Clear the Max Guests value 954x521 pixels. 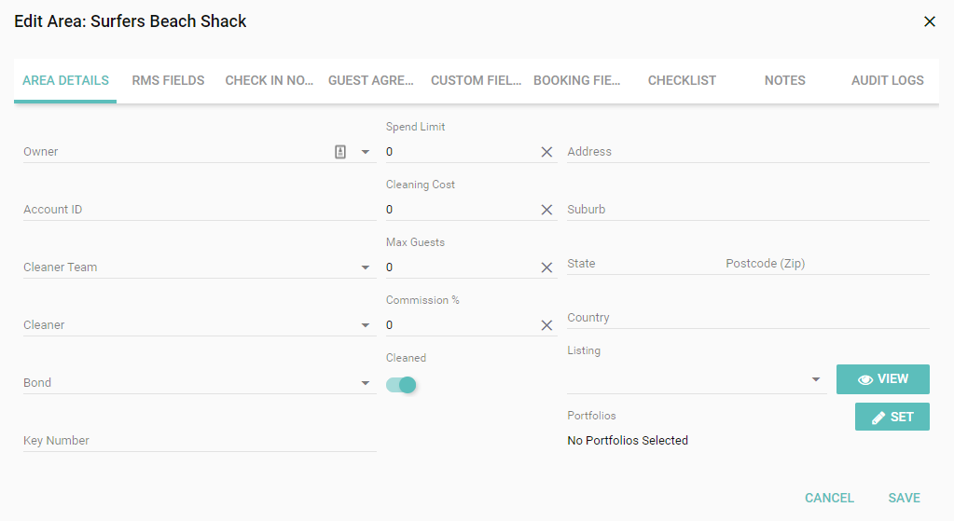(547, 267)
